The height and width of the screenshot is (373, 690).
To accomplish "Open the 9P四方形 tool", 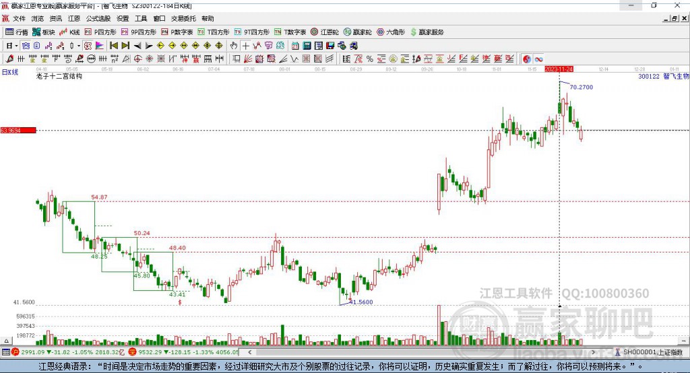I will (139, 32).
